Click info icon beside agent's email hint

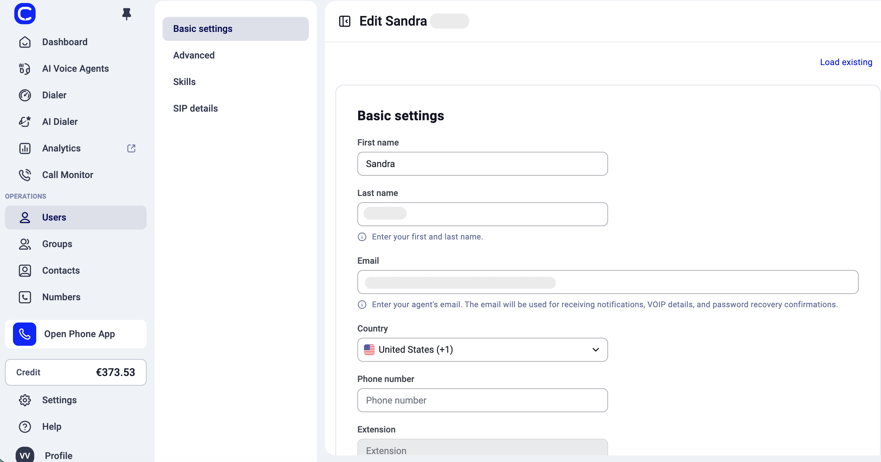[x=362, y=305]
